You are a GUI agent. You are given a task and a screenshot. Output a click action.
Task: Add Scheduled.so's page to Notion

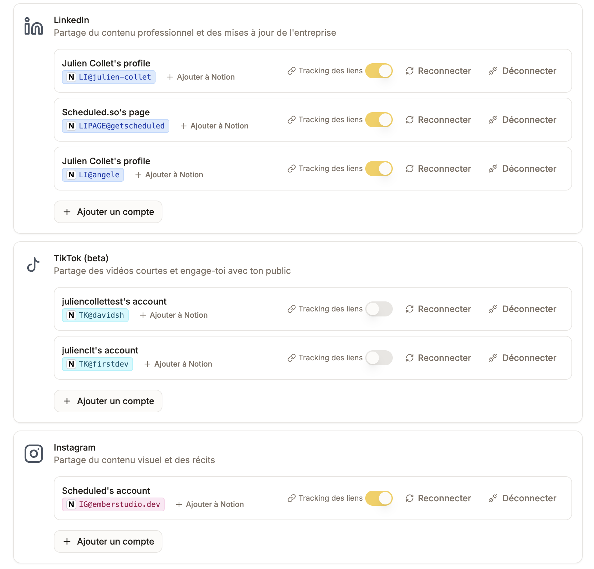pos(214,126)
